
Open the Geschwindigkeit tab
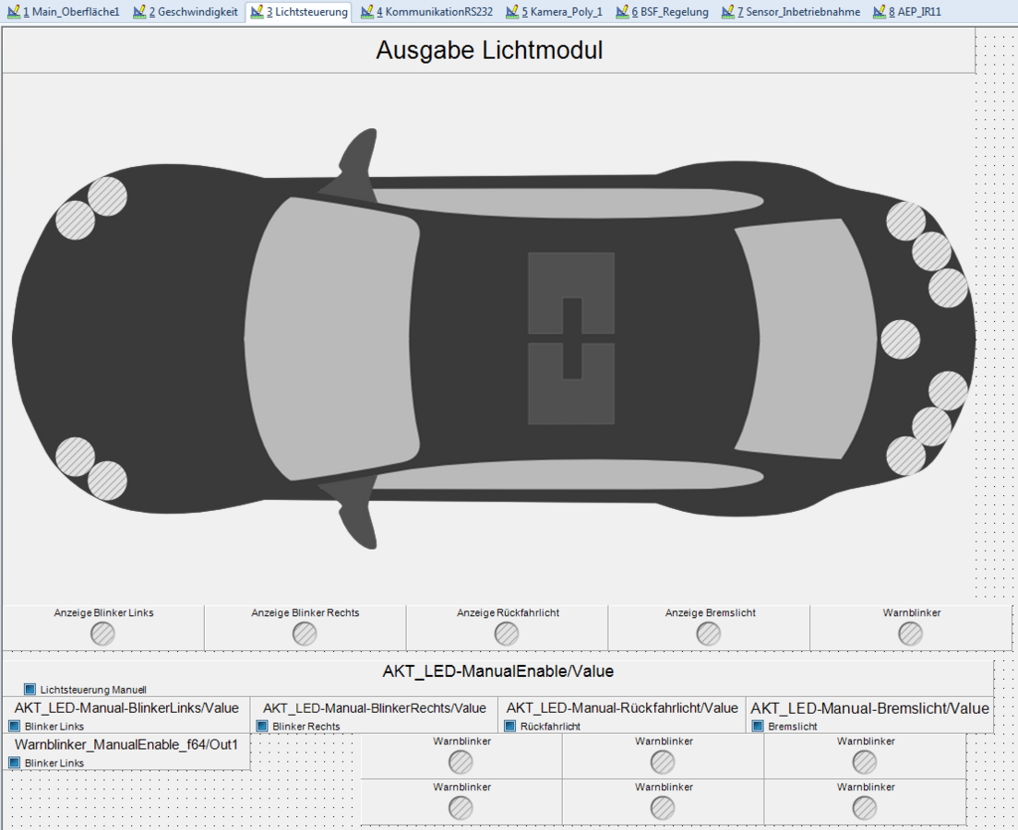(187, 12)
